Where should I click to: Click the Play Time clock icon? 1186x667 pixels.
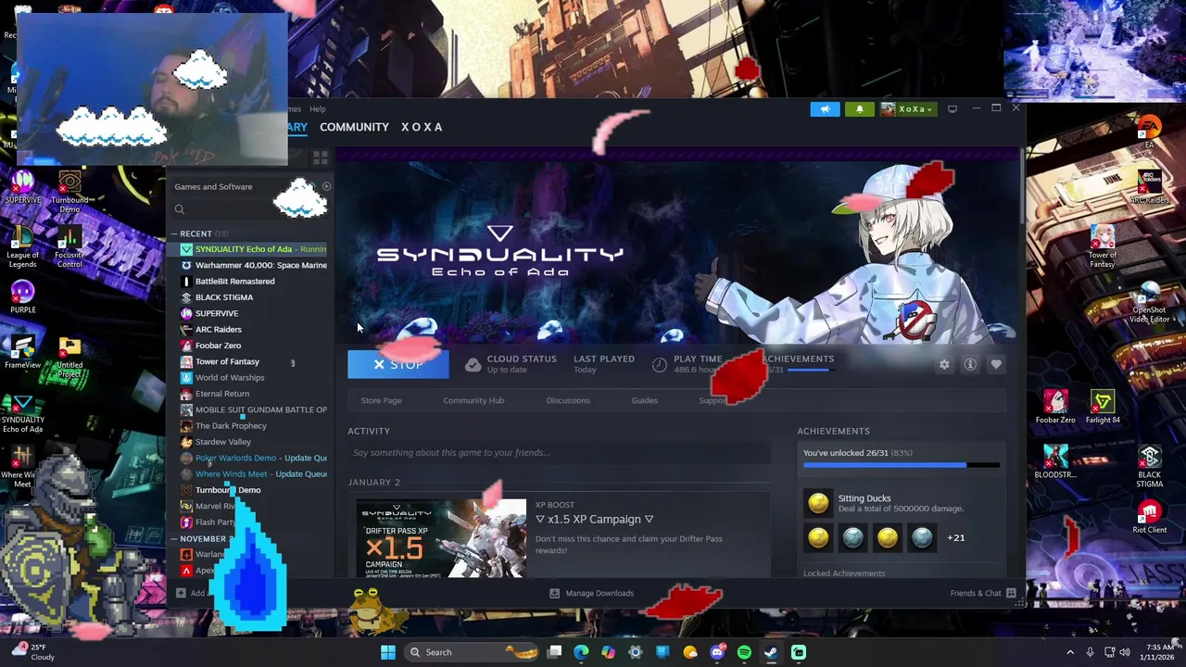660,364
